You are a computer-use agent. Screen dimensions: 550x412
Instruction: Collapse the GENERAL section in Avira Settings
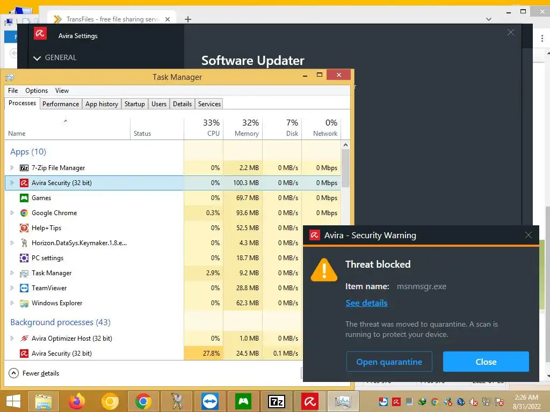point(37,58)
